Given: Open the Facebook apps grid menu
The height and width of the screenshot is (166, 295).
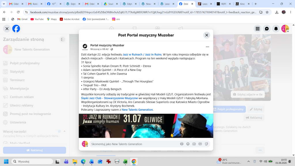Looking at the screenshot, I should (x=258, y=29).
